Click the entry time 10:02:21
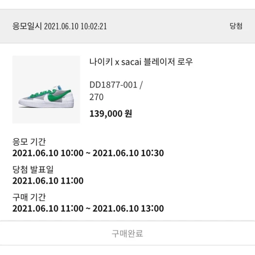Screen dimensions: 255x255 click(x=94, y=26)
